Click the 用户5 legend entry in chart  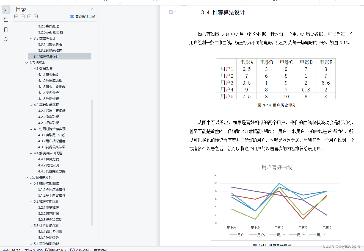(x=317, y=235)
